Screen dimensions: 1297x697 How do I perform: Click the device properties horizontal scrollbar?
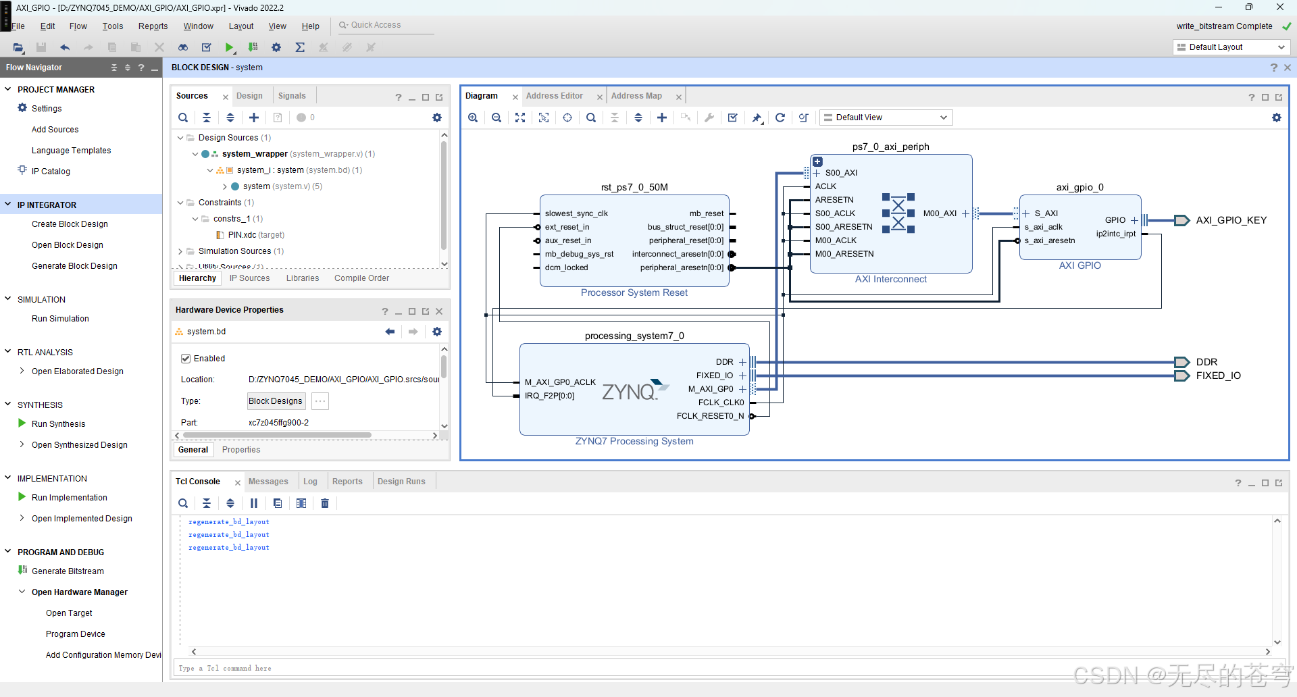[277, 436]
